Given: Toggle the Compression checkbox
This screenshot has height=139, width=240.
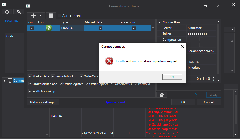Looking at the screenshot, I should pyautogui.click(x=201, y=40).
